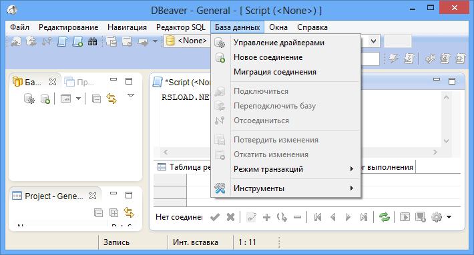Open the Редактирование menu

coord(68,27)
